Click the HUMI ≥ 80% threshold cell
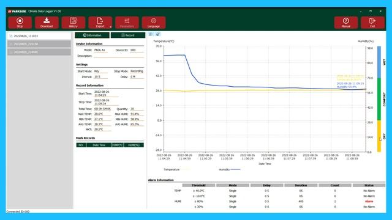Viewport: 392px width, 220px height. (198, 202)
